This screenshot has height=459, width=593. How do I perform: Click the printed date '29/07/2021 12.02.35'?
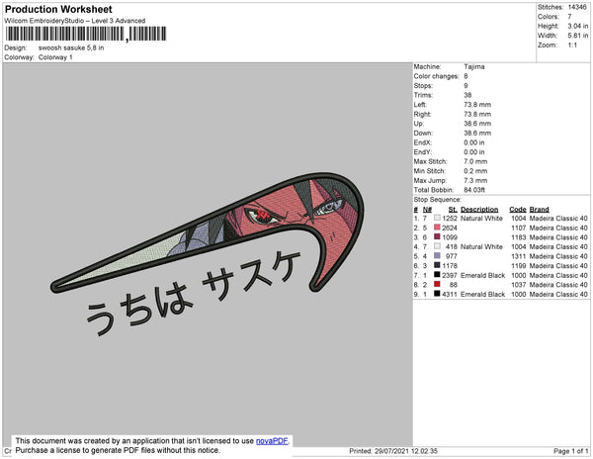406,451
